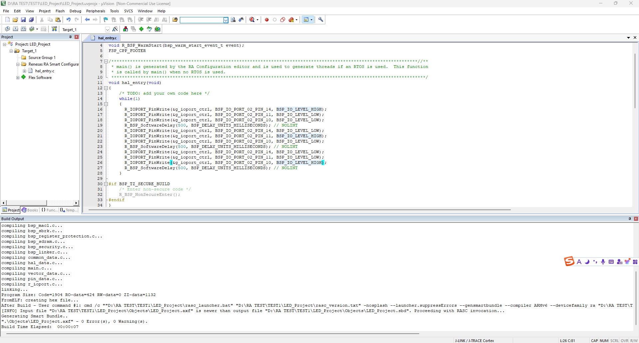
Task: Build target files icon
Action: click(15, 29)
